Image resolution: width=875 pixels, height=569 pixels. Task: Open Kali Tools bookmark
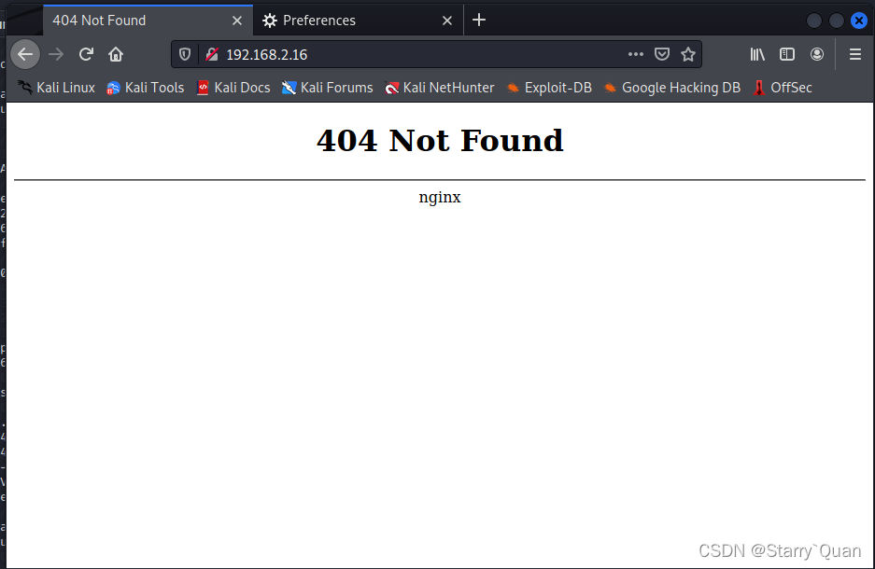tap(145, 88)
